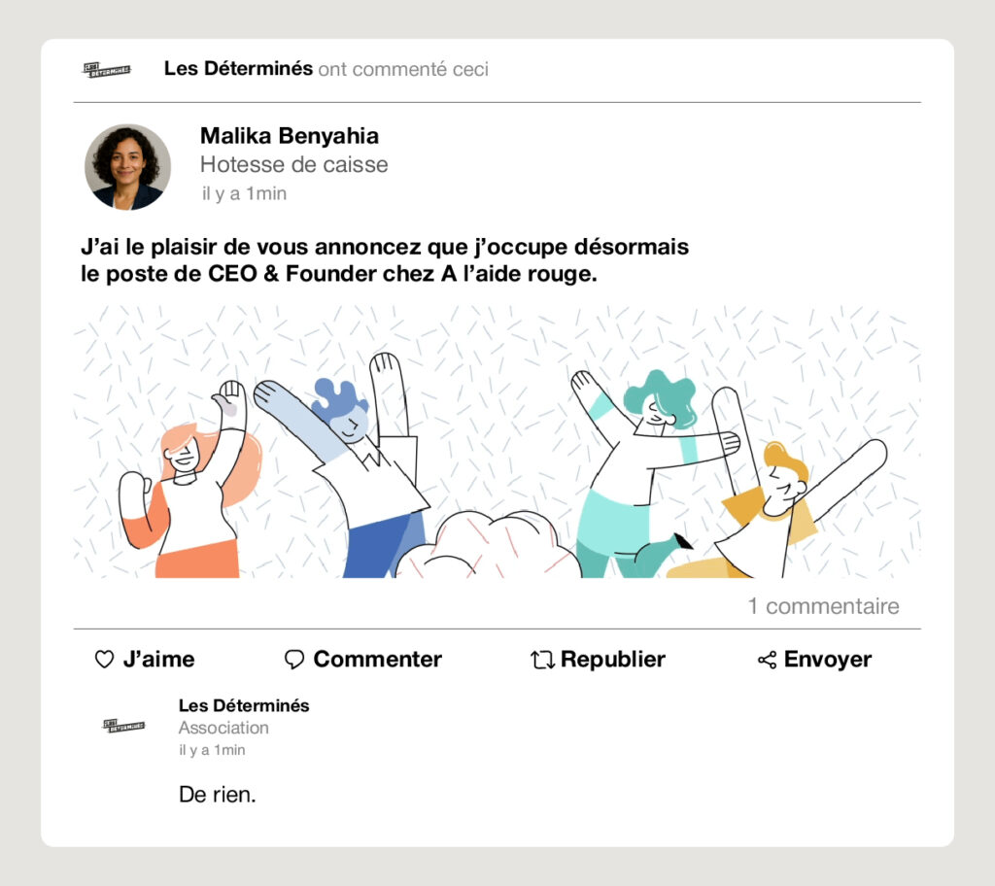Click the Republier button label
The image size is (995, 886).
pyautogui.click(x=613, y=660)
